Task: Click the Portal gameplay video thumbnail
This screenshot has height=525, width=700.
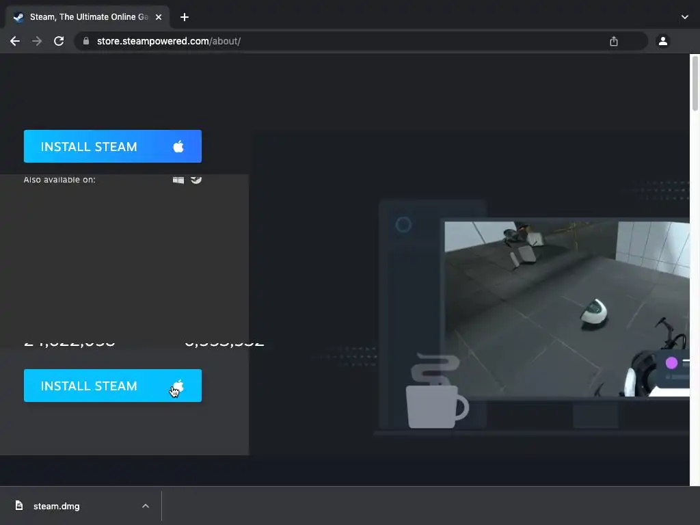Action: click(x=567, y=309)
